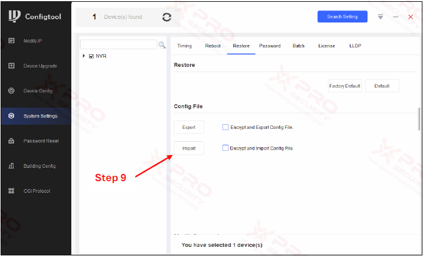Screen dimensions: 423x256
Task: Click the Password Reset lock icon
Action: (12, 141)
